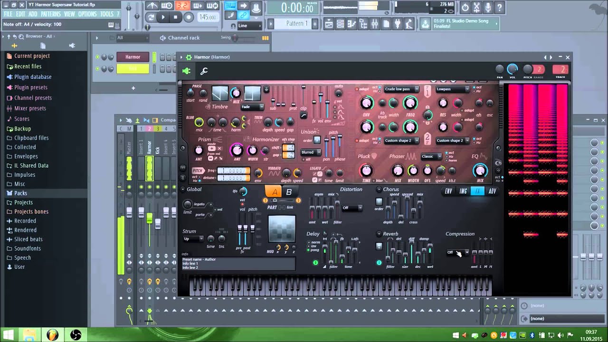Open the Line snap dropdown
Image resolution: width=608 pixels, height=342 pixels.
click(249, 26)
